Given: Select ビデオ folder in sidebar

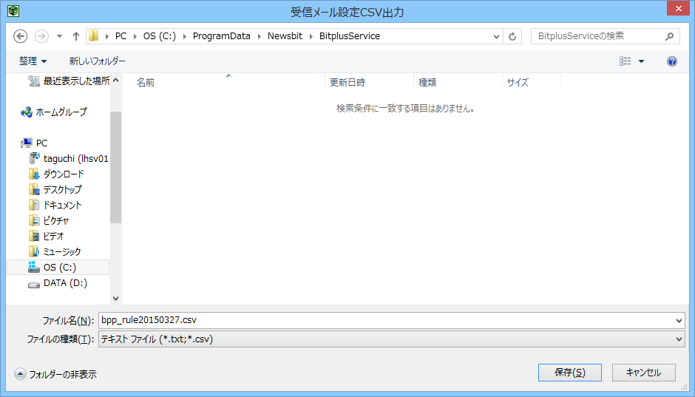Looking at the screenshot, I should (47, 236).
